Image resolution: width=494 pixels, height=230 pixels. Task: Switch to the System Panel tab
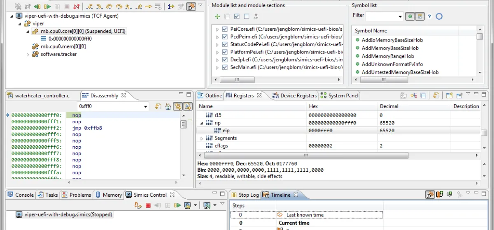tap(340, 96)
